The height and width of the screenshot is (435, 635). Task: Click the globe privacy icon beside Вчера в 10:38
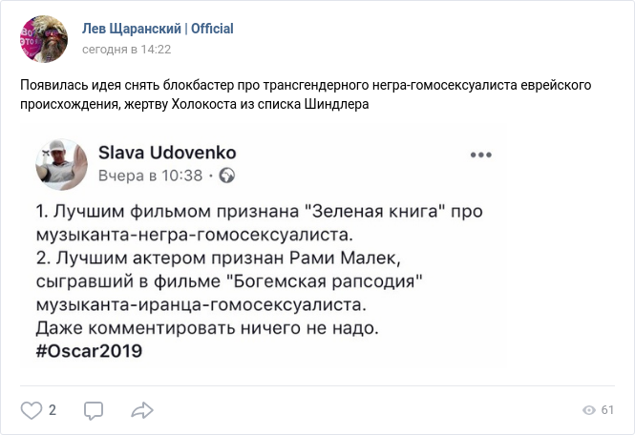(x=227, y=176)
